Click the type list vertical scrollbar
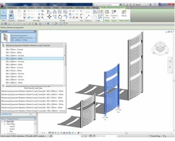 coord(65,60)
